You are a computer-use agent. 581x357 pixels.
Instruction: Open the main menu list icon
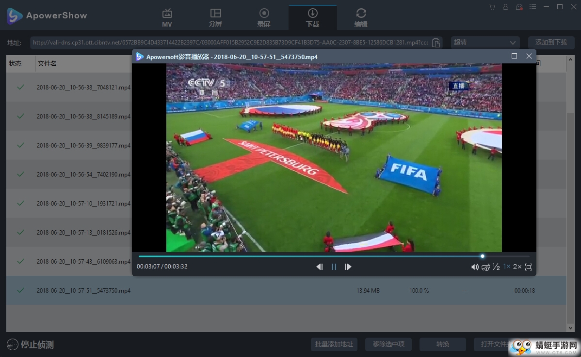click(x=533, y=7)
